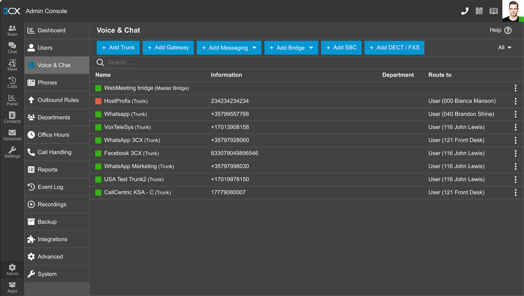Click the red status square of HostProfis
Screen dimensions: 524x296
pyautogui.click(x=99, y=101)
